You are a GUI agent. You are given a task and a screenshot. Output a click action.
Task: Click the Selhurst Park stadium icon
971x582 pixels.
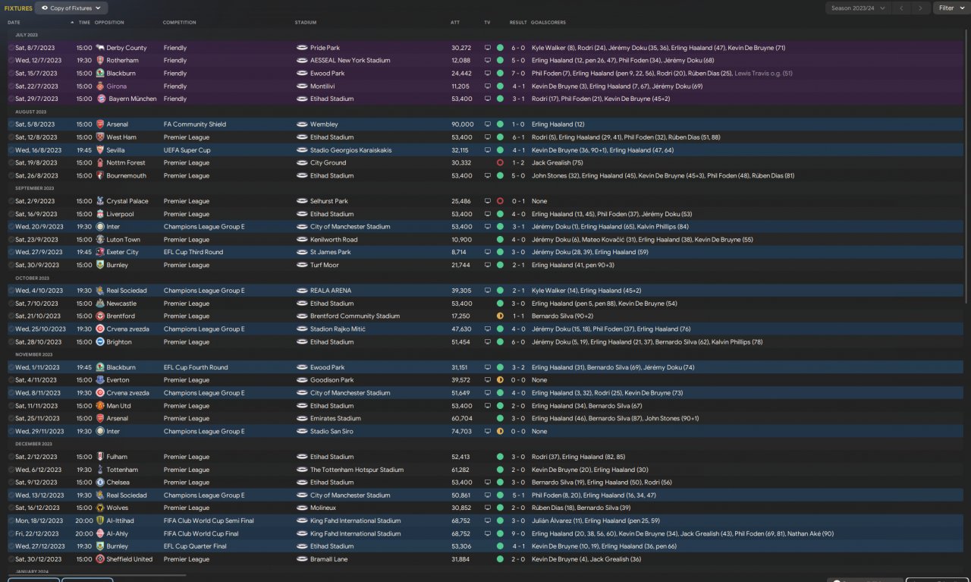tap(302, 201)
